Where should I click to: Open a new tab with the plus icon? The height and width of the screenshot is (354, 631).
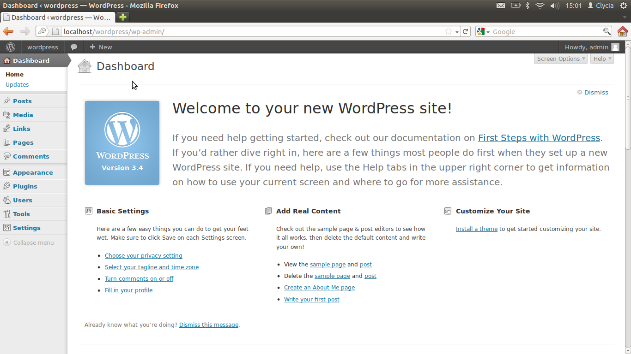(122, 17)
